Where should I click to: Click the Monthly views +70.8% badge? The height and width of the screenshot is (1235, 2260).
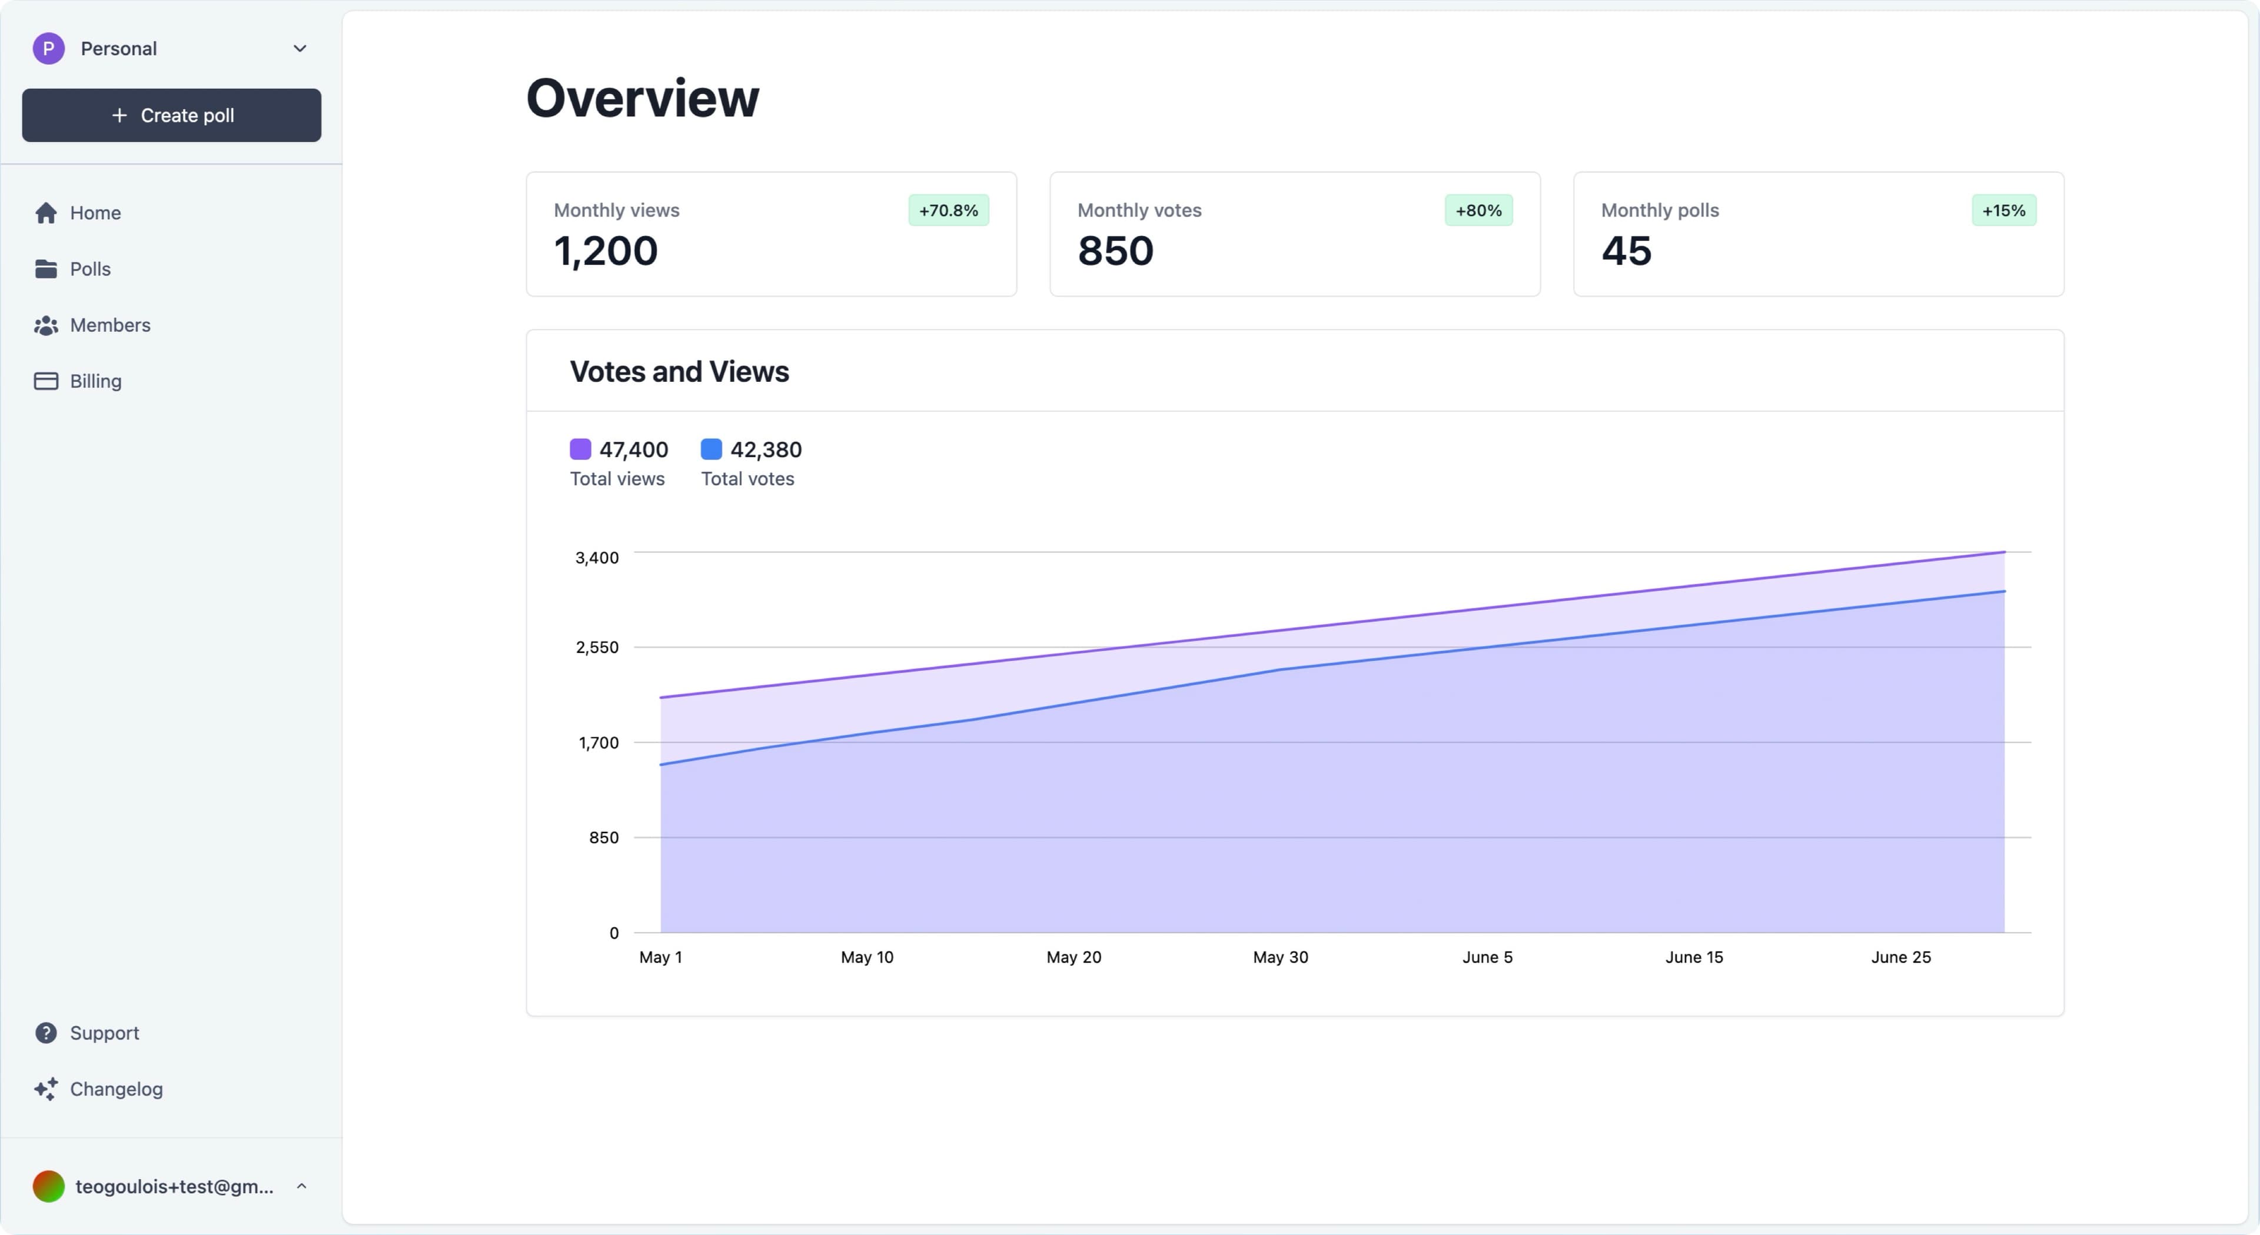pos(948,211)
